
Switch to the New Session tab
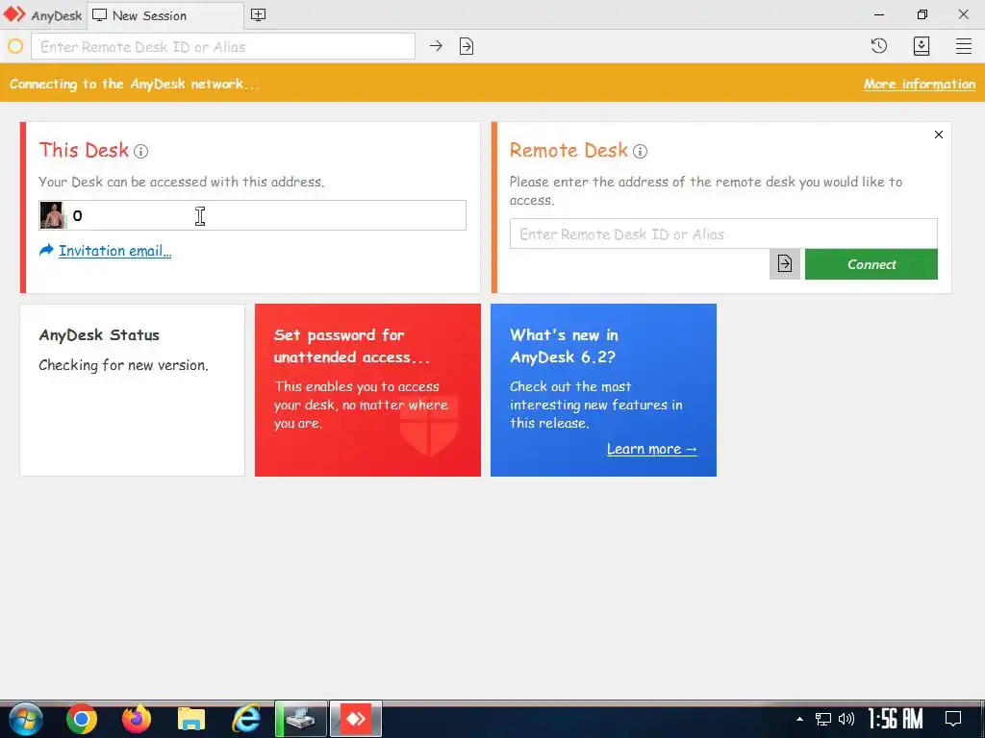tap(164, 15)
